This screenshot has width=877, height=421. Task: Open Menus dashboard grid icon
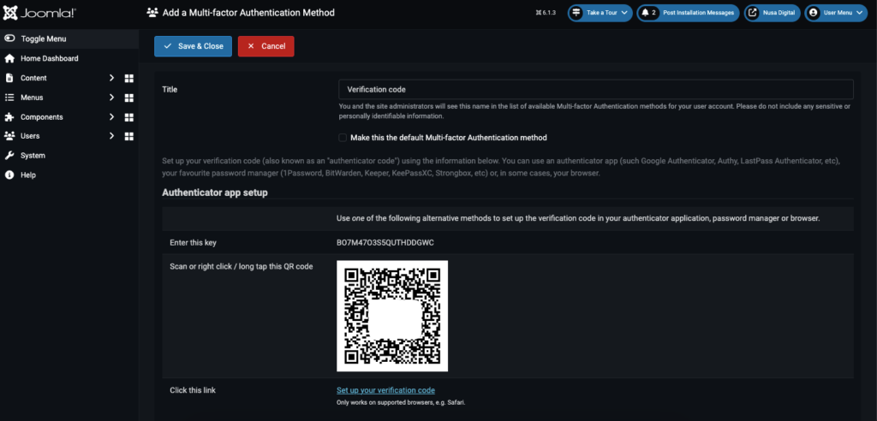[x=128, y=98]
